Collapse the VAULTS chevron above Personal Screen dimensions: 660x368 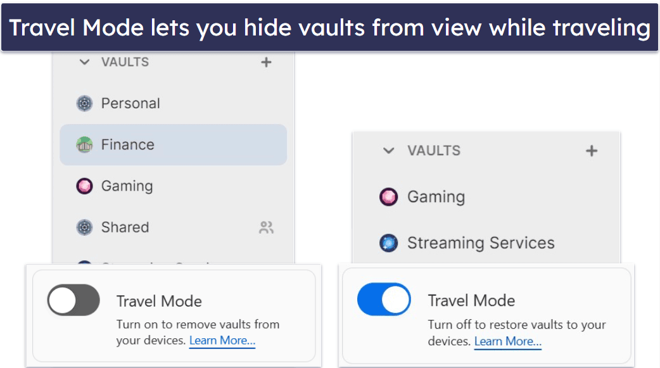coord(84,62)
